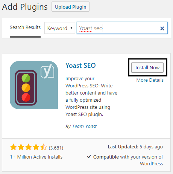The width and height of the screenshot is (173, 174).
Task: Clear search with the X icon
Action: point(162,29)
